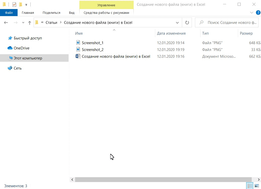Image resolution: width=261 pixels, height=189 pixels.
Task: Go back with the left arrow
Action: (x=6, y=23)
